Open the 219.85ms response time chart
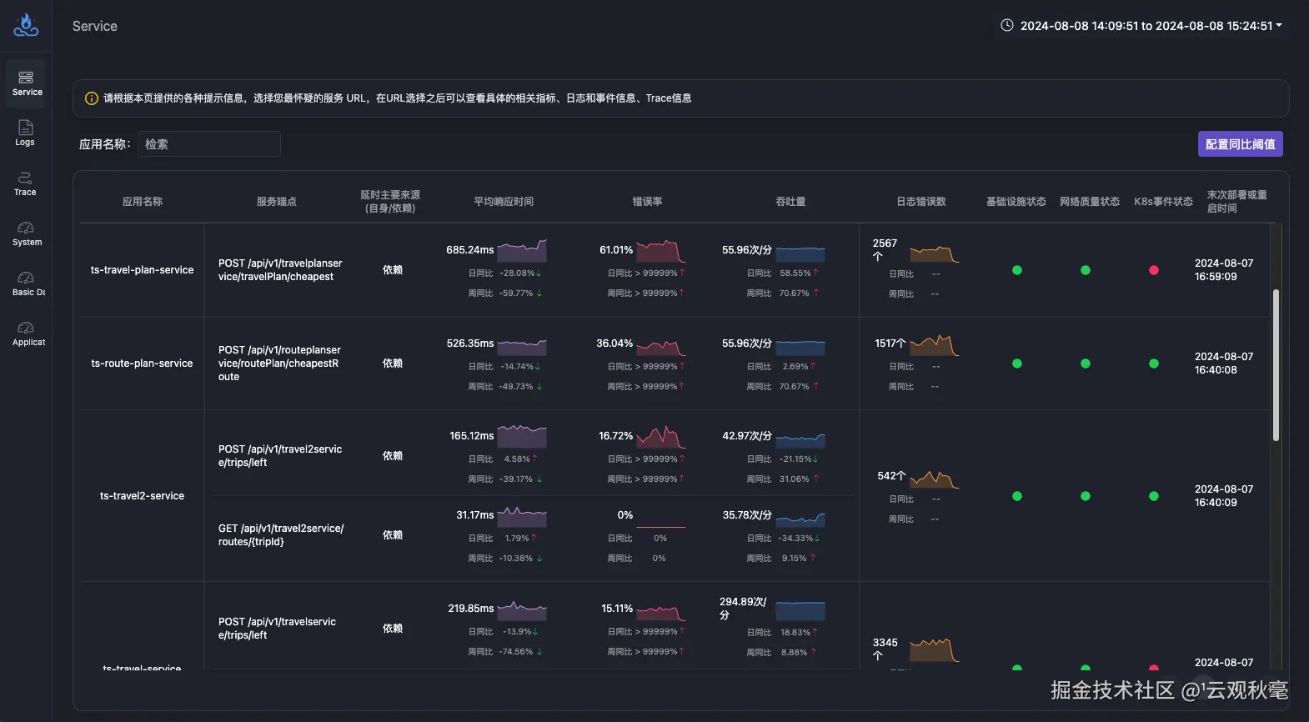The image size is (1309, 722). pos(522,610)
